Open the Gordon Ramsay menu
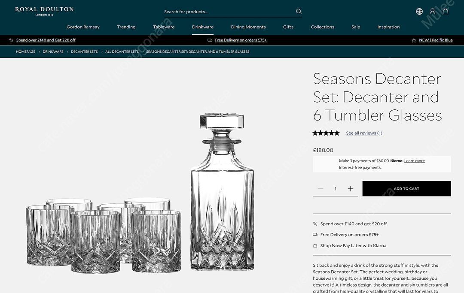The width and height of the screenshot is (464, 293). click(83, 27)
